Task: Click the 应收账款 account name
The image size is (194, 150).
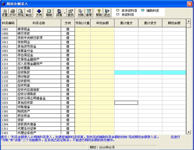Action: coord(24,72)
